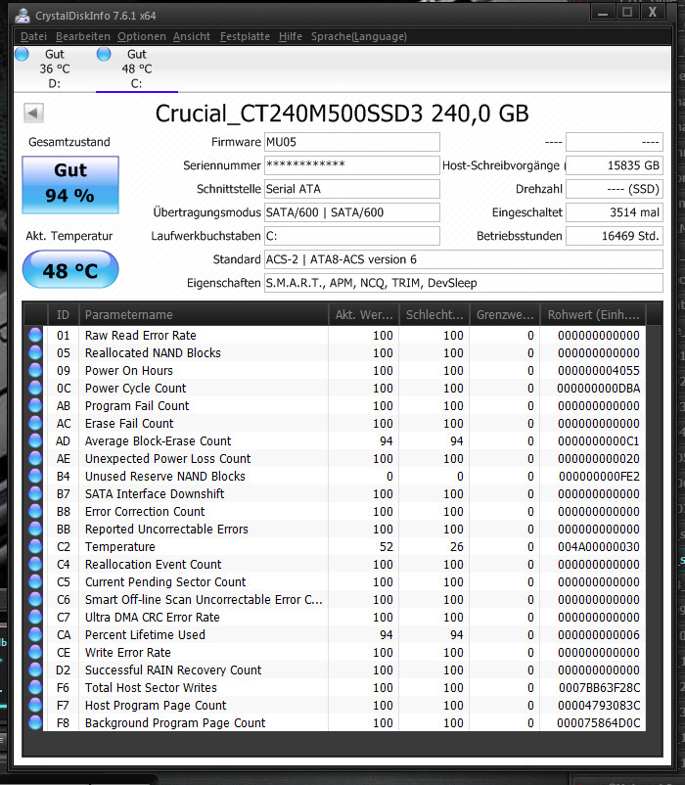
Task: Click the status orb for Ultra DMA CRC Error Rate
Action: click(35, 618)
